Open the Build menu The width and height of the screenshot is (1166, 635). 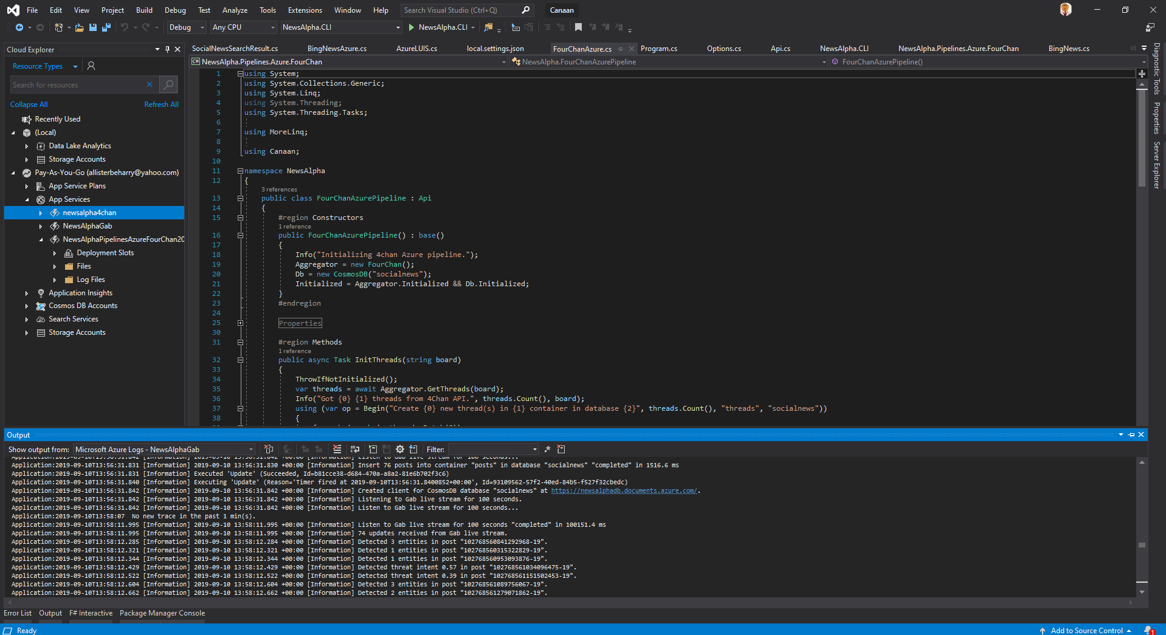point(144,10)
